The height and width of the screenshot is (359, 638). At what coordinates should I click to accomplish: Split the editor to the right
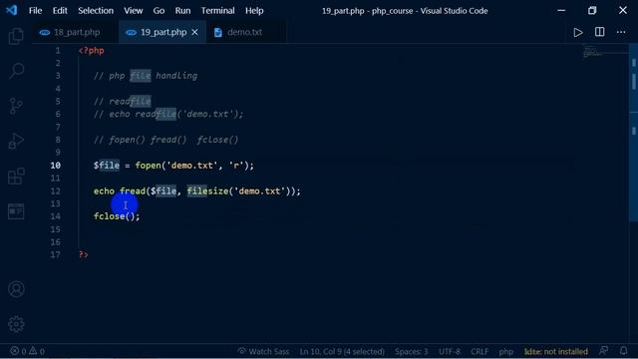(599, 32)
